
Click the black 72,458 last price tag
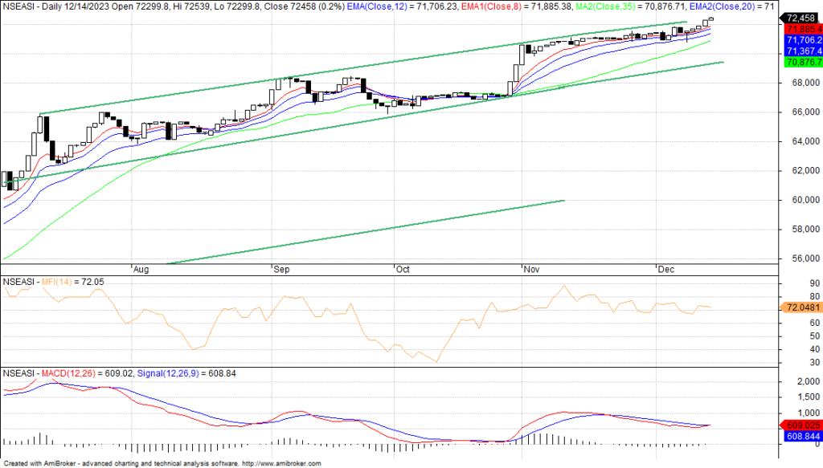click(801, 17)
